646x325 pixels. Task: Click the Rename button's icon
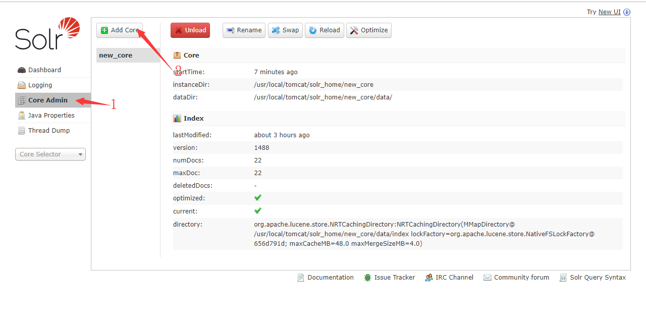[231, 30]
